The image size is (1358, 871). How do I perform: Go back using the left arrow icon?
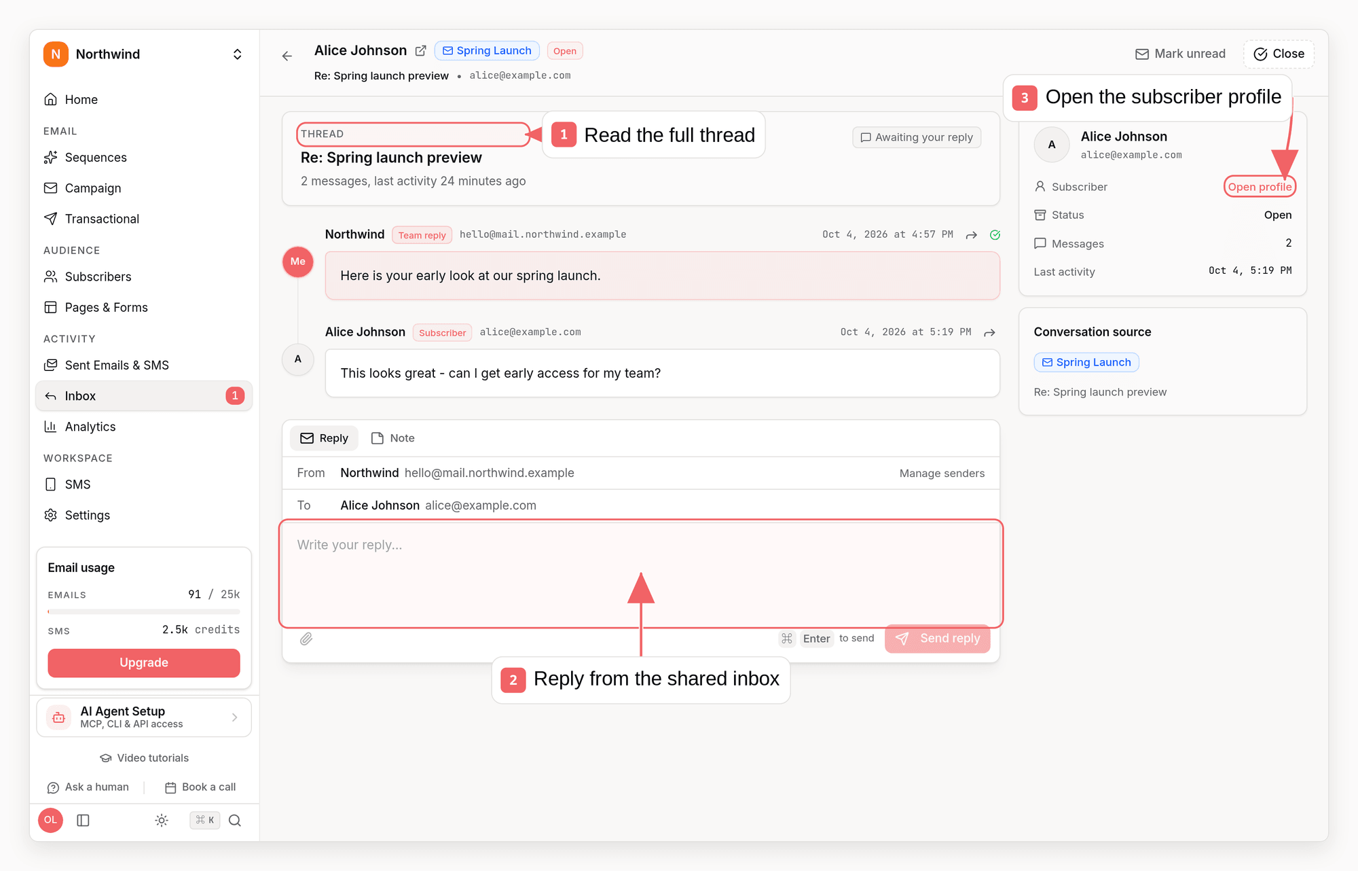tap(287, 56)
